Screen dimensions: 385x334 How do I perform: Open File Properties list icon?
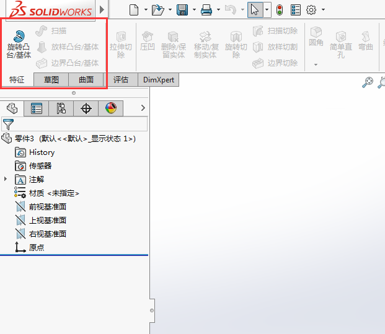(295, 10)
